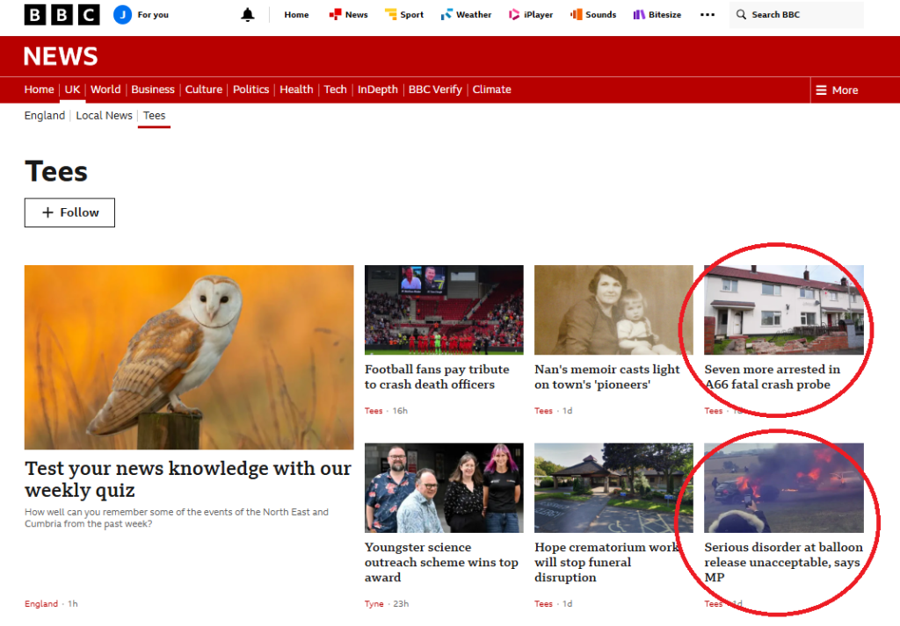Image resolution: width=900 pixels, height=626 pixels.
Task: Open England breadcrumb link
Action: coord(45,115)
